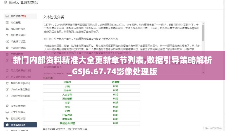Click the monitor icon for 正文识别演示
Image resolution: width=225 pixels, height=131 pixels.
coord(7,112)
